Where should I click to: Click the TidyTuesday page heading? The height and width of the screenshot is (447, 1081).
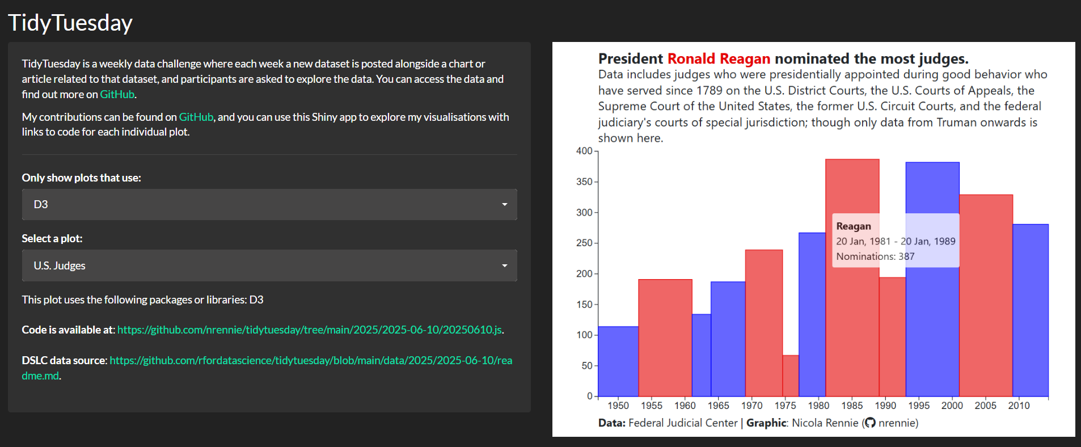coord(70,23)
